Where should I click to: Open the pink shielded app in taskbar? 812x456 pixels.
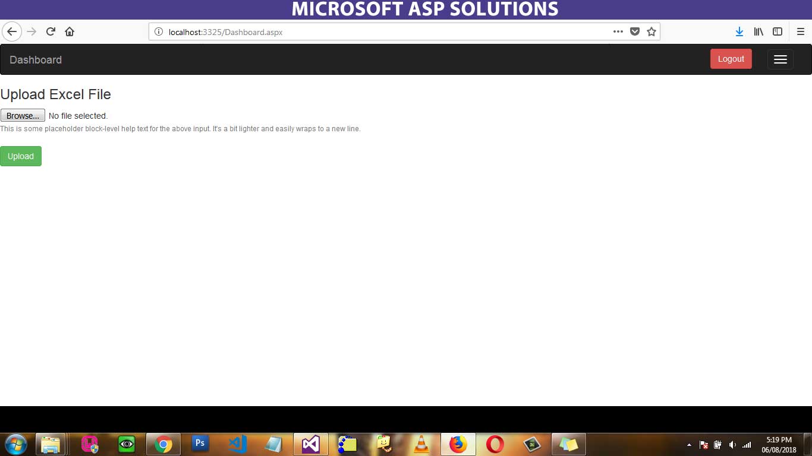pos(90,444)
